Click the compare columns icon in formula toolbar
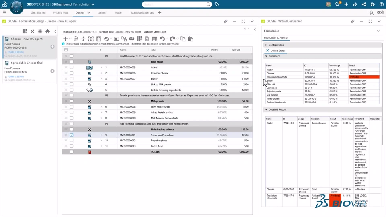 pos(140,39)
